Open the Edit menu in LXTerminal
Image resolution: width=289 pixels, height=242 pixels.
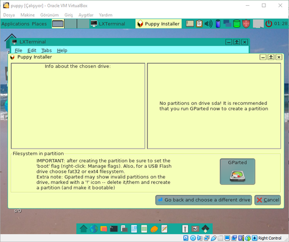[x=32, y=50]
